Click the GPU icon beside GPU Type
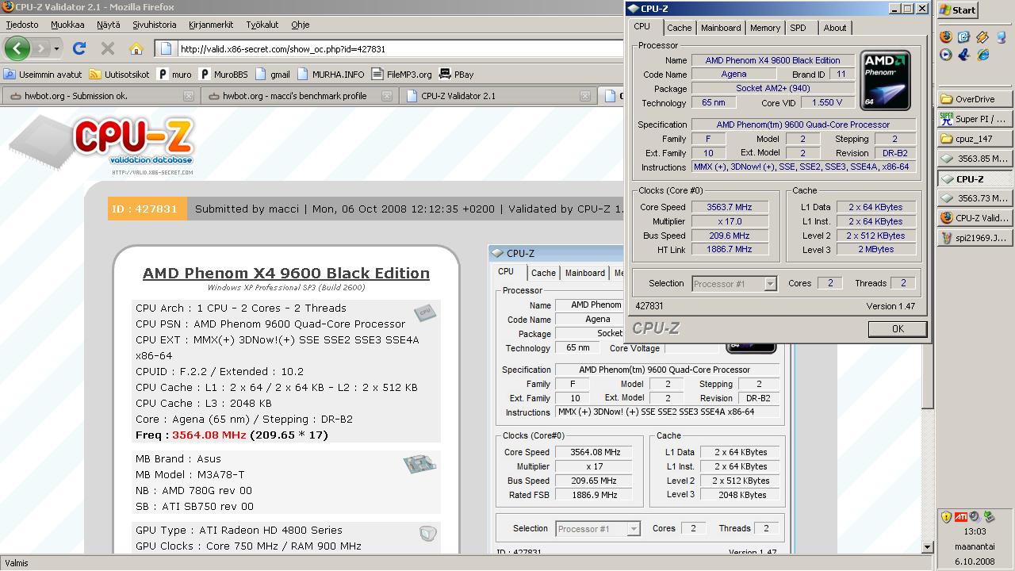The image size is (1015, 571). click(427, 533)
